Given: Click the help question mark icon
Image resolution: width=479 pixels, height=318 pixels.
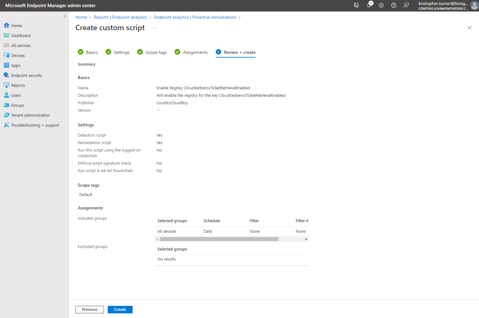Looking at the screenshot, I should point(393,5).
